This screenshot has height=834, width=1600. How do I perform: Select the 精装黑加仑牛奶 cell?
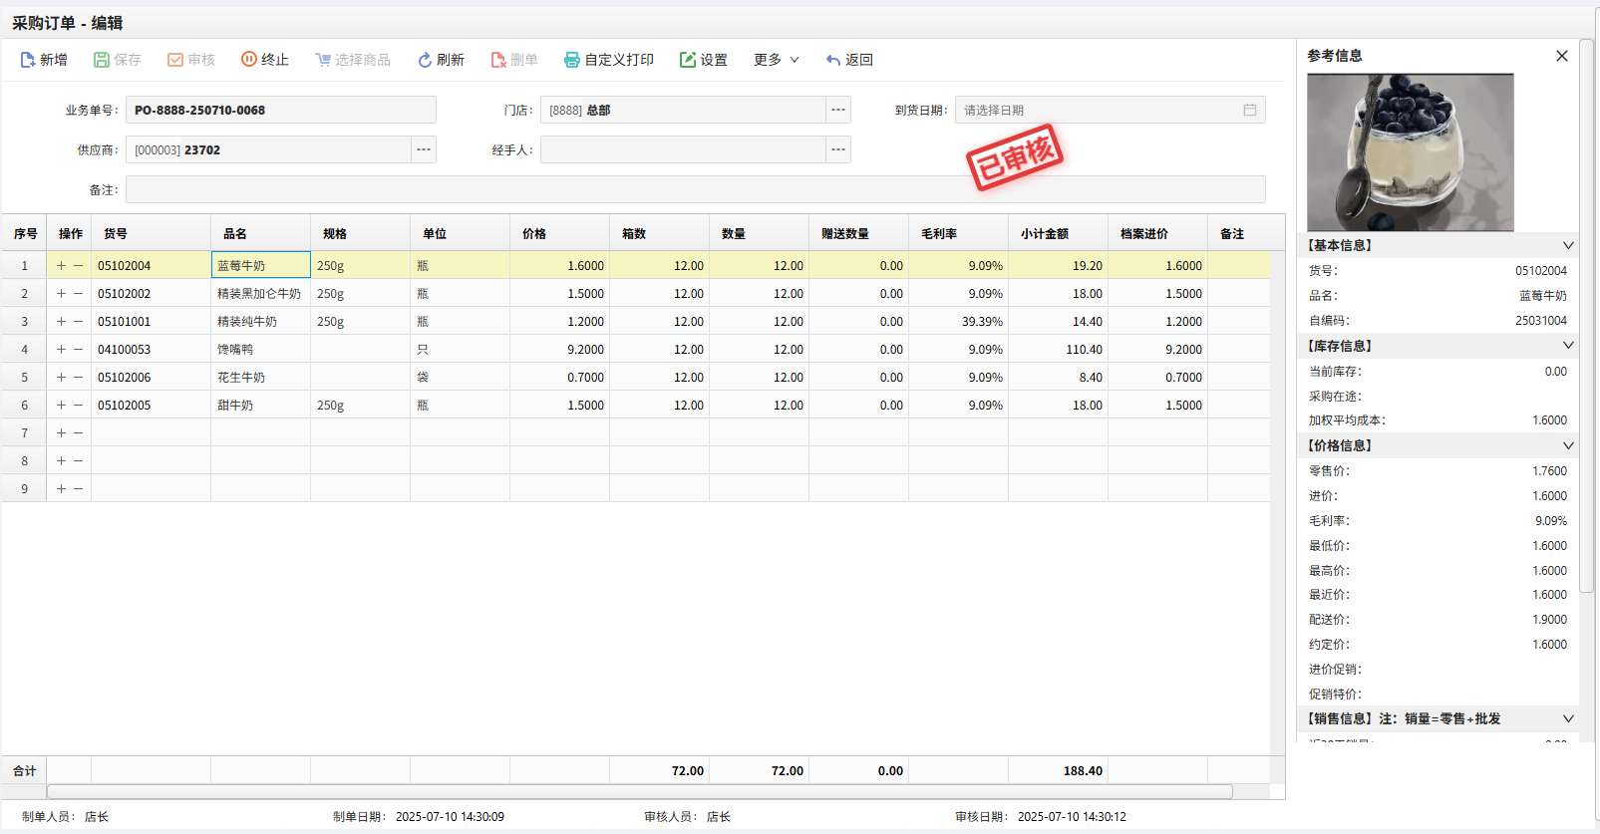261,294
